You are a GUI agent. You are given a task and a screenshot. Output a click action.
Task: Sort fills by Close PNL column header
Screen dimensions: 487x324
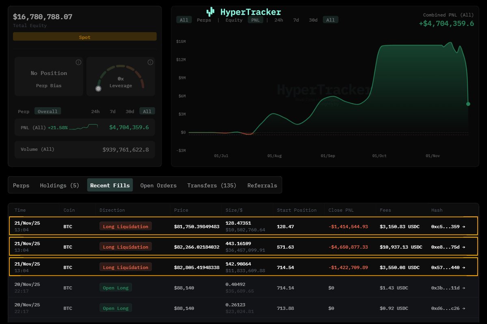340,210
